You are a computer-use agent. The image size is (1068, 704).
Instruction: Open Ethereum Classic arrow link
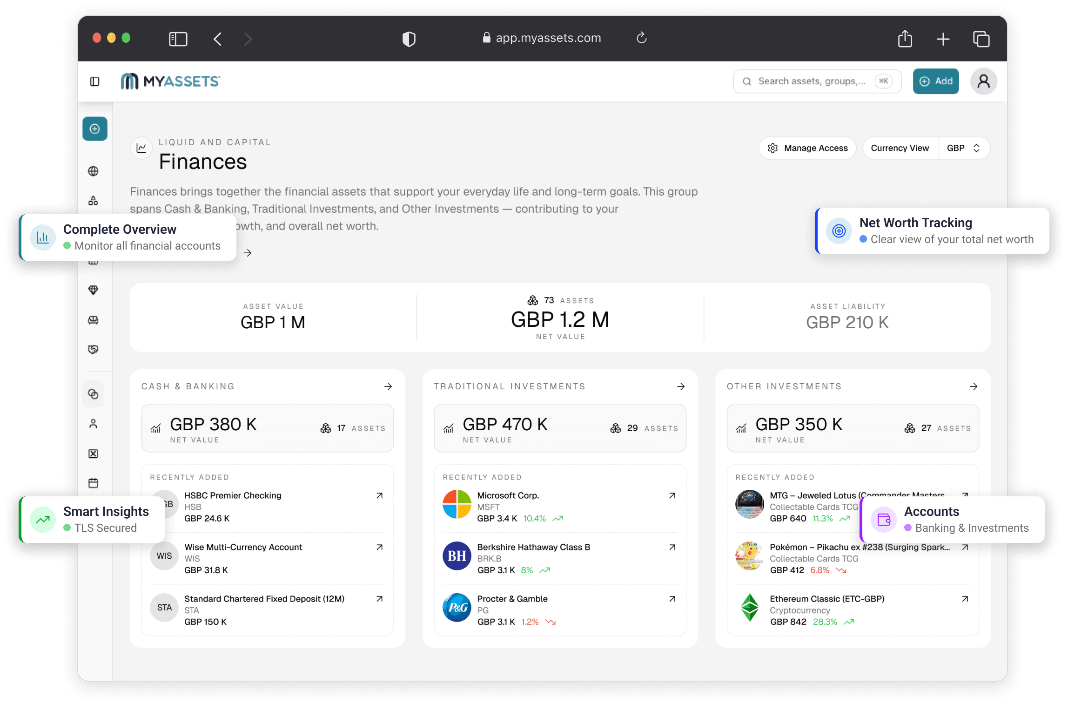point(965,599)
